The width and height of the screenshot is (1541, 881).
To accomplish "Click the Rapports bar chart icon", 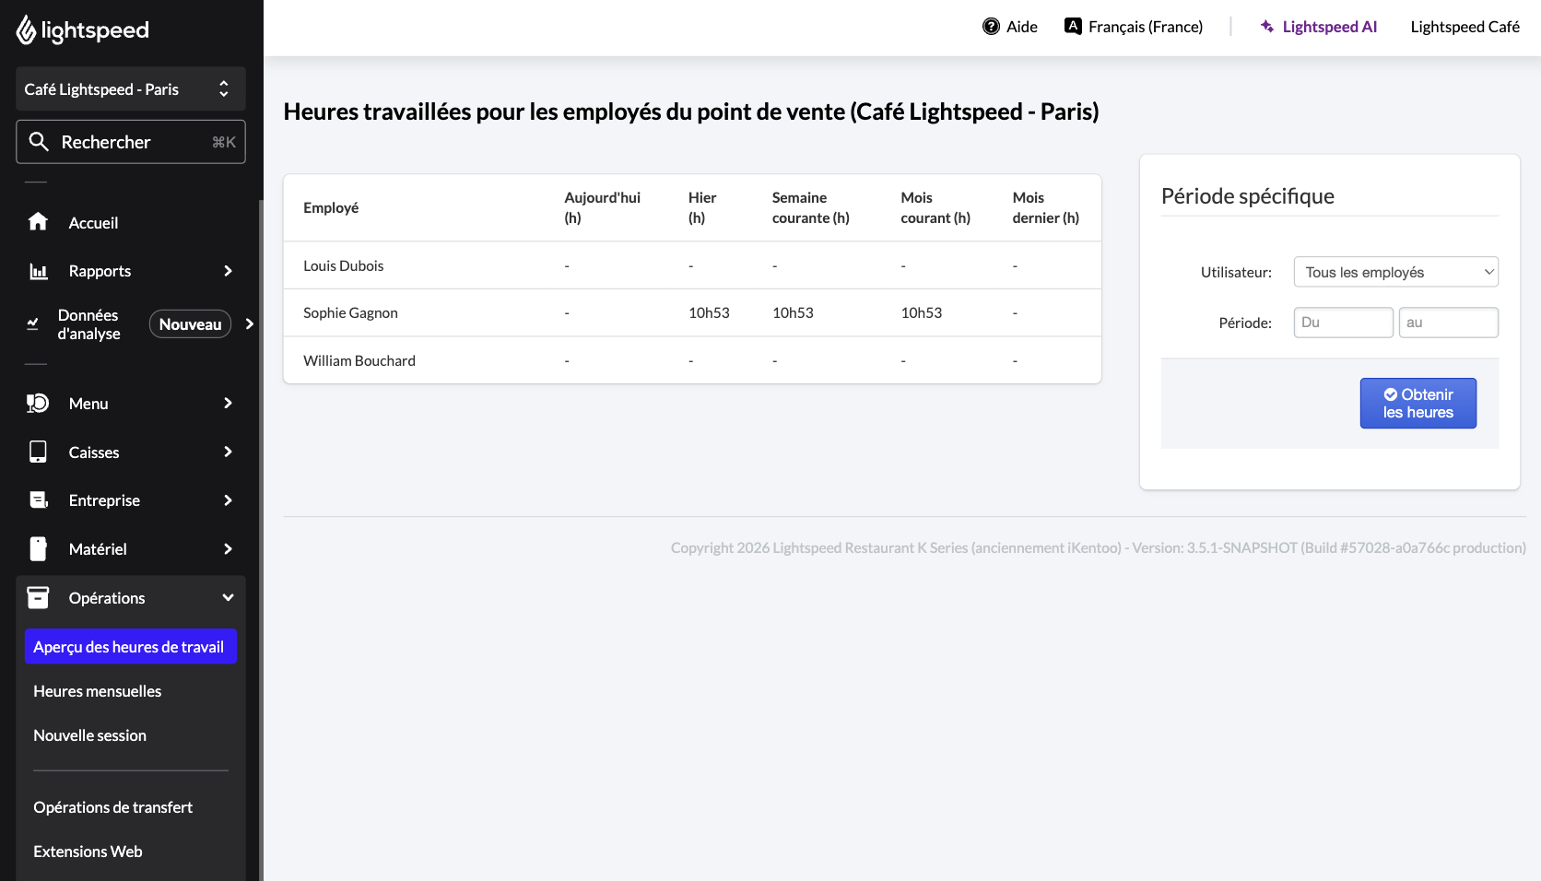I will coord(38,271).
